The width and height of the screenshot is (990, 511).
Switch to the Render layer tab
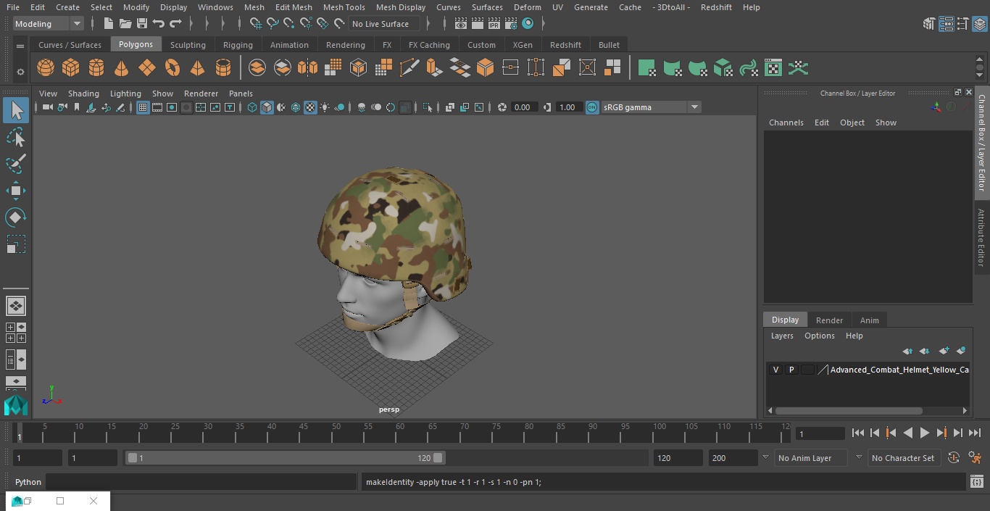(829, 320)
